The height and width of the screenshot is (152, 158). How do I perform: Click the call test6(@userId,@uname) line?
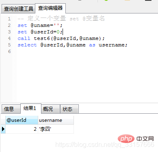pos(61,38)
